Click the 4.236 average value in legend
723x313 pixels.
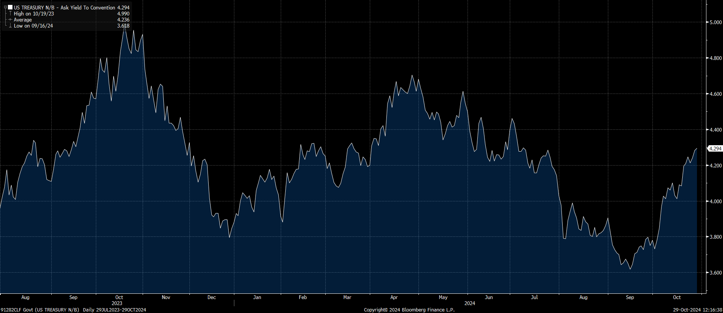(x=123, y=20)
